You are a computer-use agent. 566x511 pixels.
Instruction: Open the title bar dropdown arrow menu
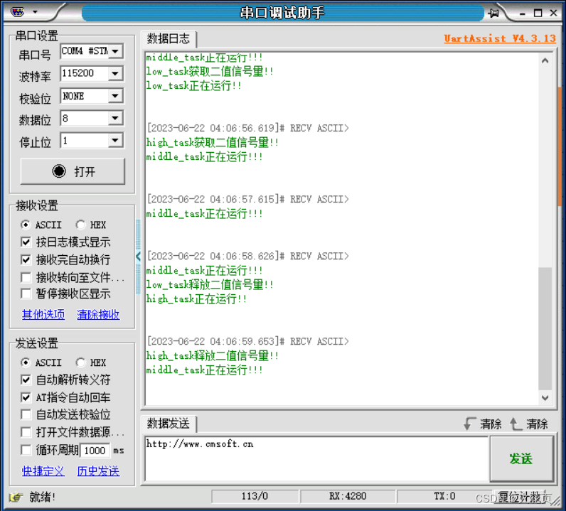[35, 12]
